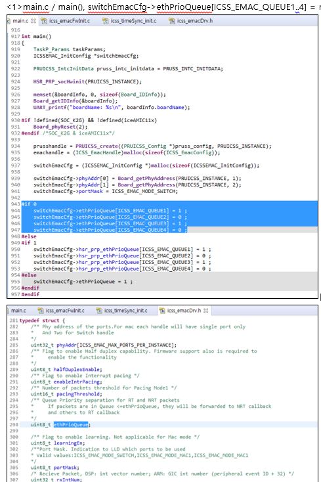Click the 'uint8_t halfDuplexEnable;' field
The width and height of the screenshot is (321, 482).
[66, 370]
